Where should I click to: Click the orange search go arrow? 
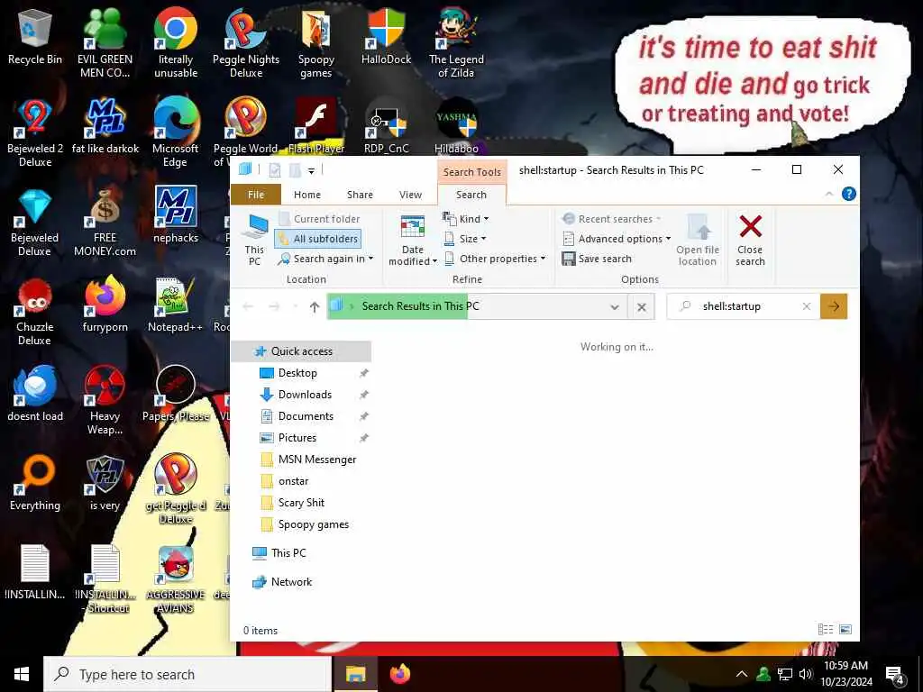tap(834, 306)
